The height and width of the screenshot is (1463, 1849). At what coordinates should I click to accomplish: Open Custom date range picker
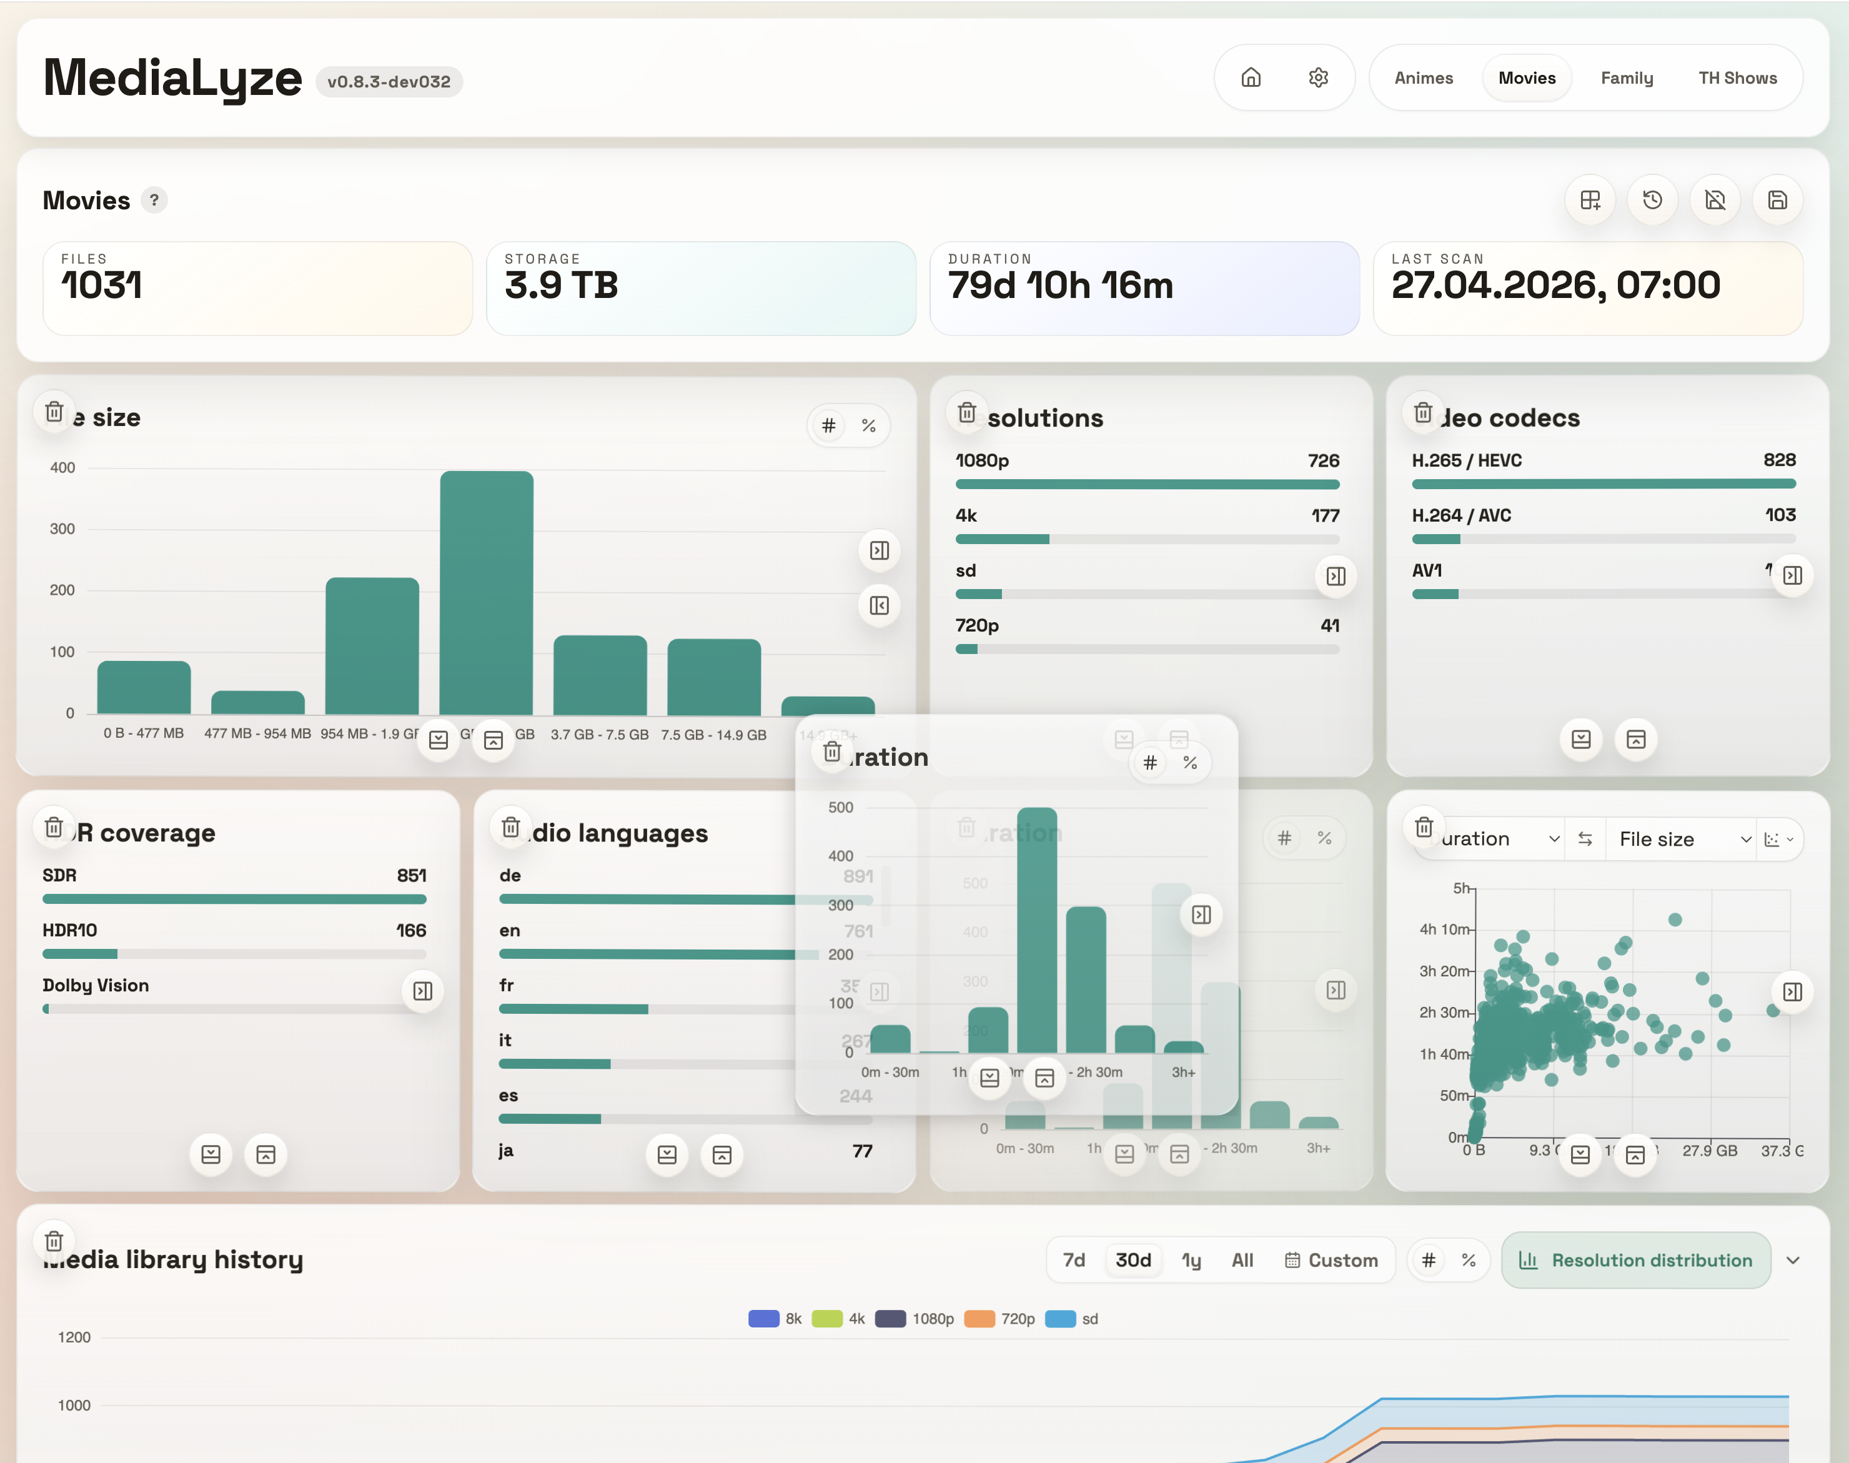pos(1331,1260)
